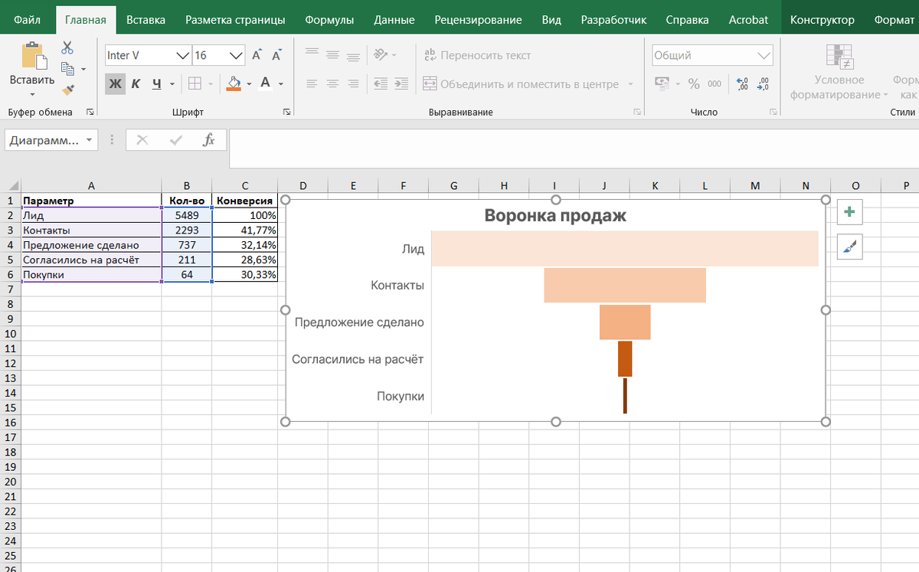Open alignment group dialog launcher
The width and height of the screenshot is (919, 572).
637,112
